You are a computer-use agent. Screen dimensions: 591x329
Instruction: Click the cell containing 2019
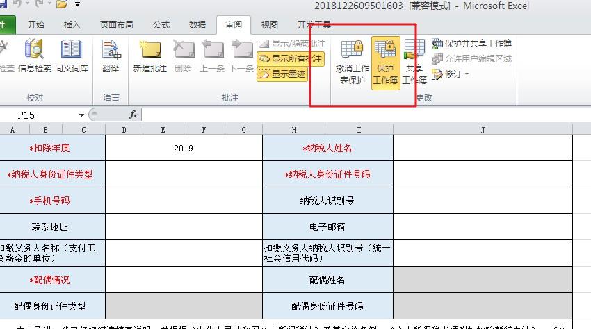click(184, 148)
